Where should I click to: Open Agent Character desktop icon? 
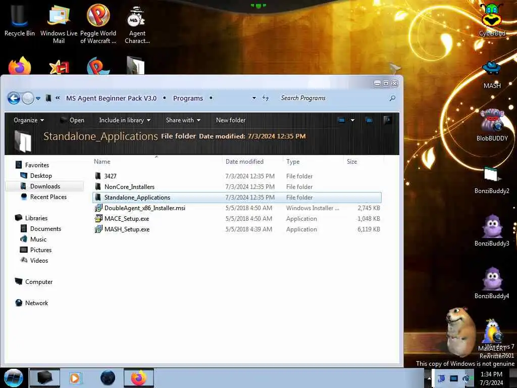137,25
